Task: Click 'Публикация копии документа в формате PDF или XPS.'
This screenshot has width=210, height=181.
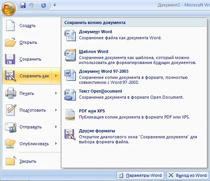Action: click(134, 117)
